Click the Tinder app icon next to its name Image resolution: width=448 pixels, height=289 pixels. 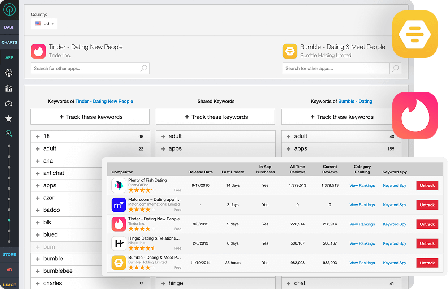tap(38, 51)
